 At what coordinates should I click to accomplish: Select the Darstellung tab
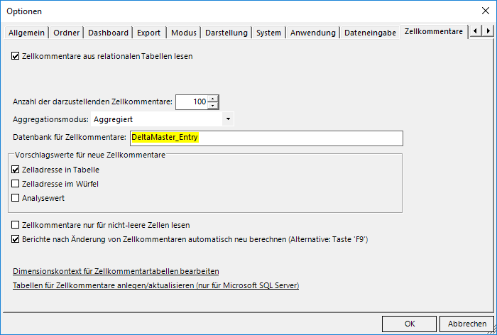coord(226,33)
